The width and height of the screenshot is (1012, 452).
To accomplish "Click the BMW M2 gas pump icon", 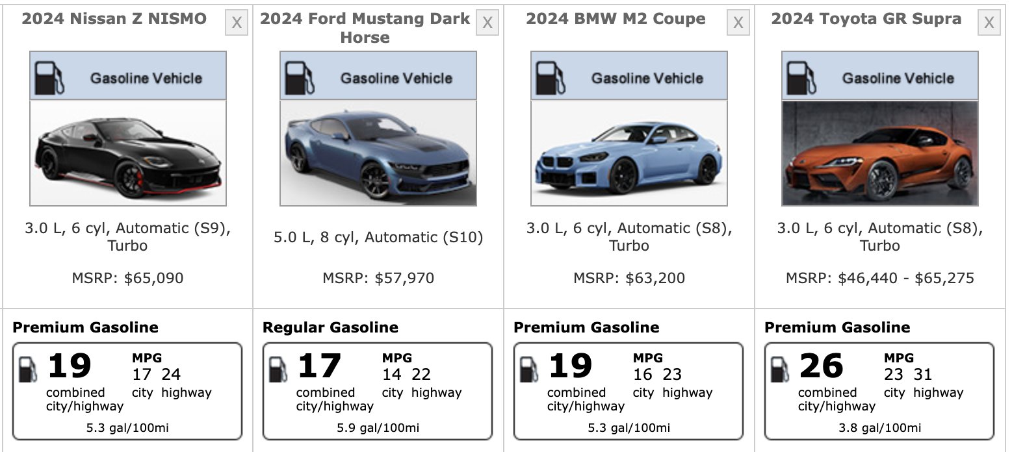I will 551,78.
